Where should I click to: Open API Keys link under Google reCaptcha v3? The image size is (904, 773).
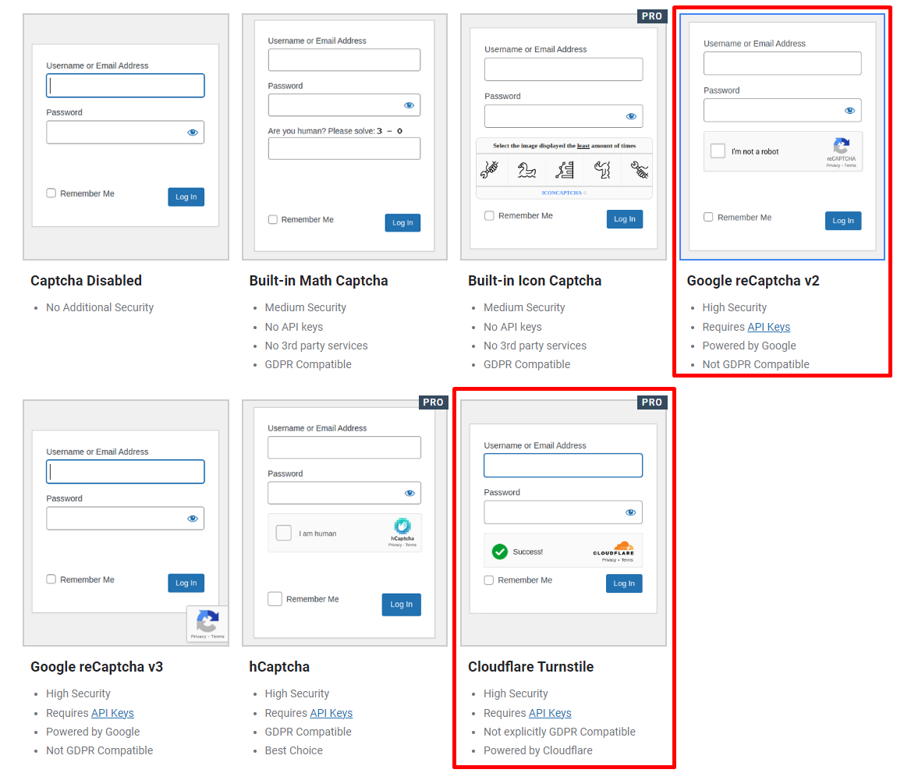tap(112, 713)
